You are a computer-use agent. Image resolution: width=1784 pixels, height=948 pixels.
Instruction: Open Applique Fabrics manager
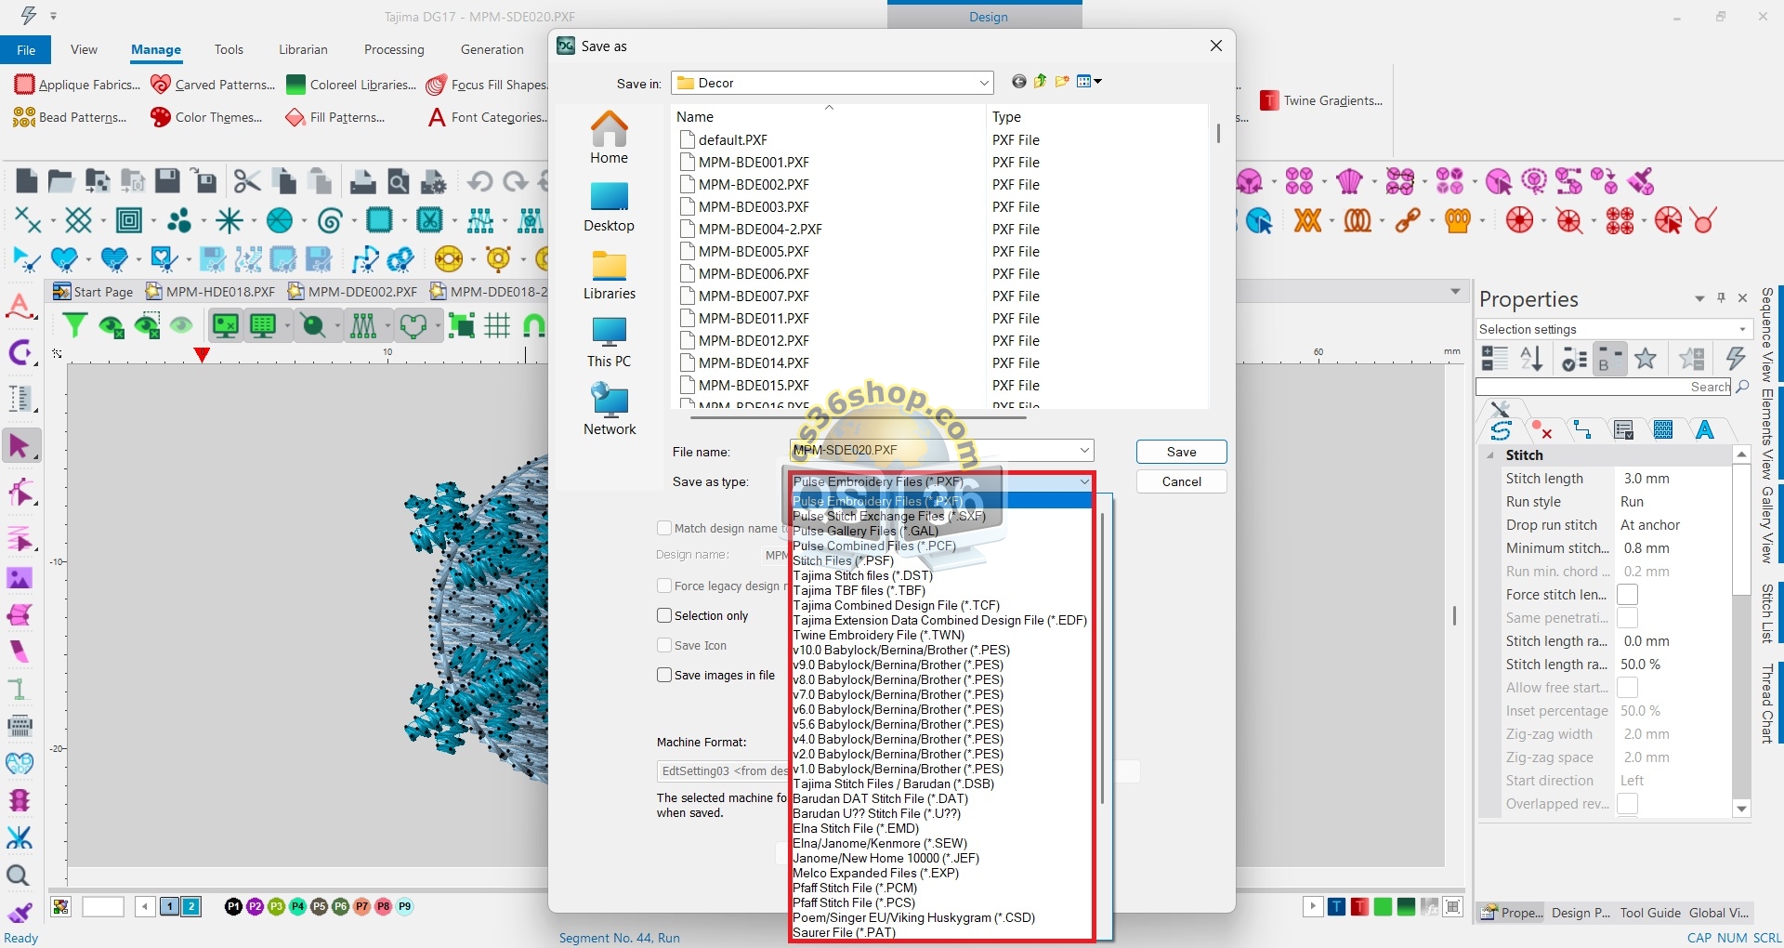(77, 85)
